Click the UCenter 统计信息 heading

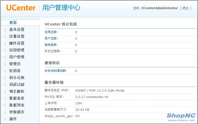pyautogui.click(x=61, y=24)
